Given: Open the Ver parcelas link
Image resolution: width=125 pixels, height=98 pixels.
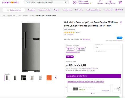Looking at the screenshot, I should 91,71.
